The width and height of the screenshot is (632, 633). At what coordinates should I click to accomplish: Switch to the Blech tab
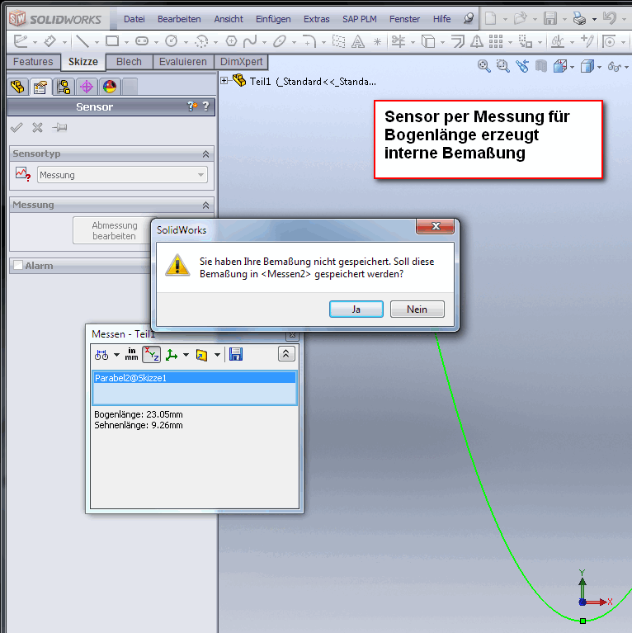(129, 62)
